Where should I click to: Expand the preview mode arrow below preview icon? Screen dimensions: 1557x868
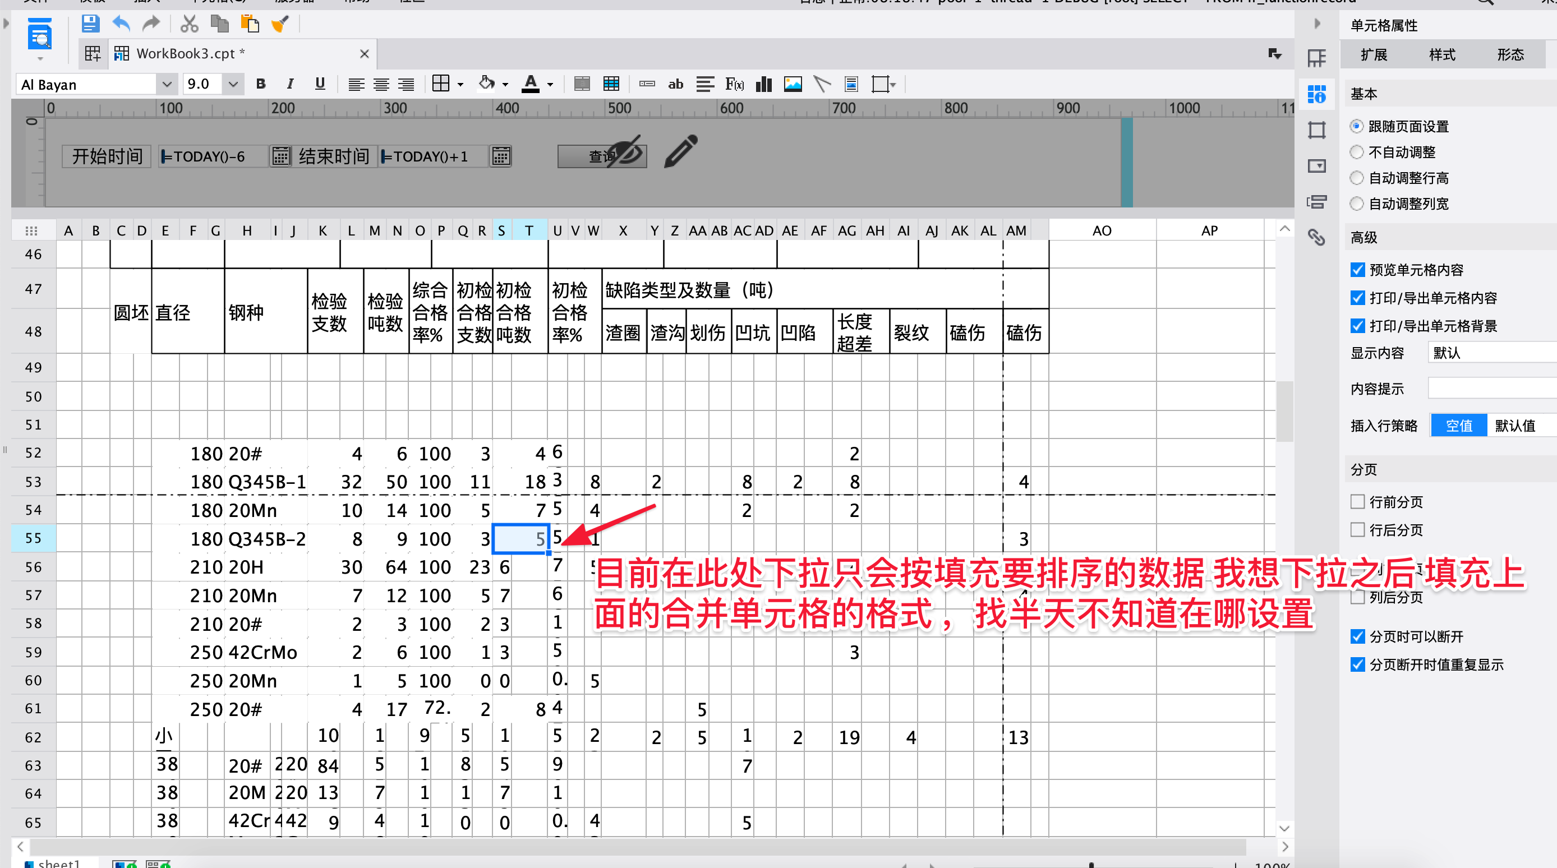[40, 59]
